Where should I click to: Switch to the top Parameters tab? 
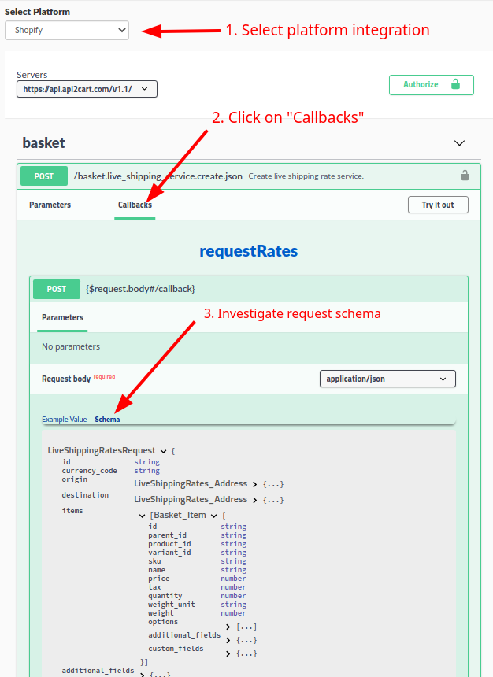tap(50, 205)
